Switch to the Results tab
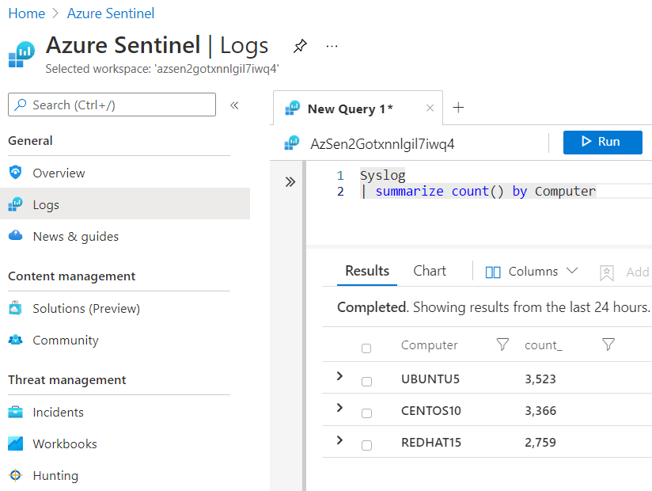Screen dimensions: 652x491 tap(367, 272)
